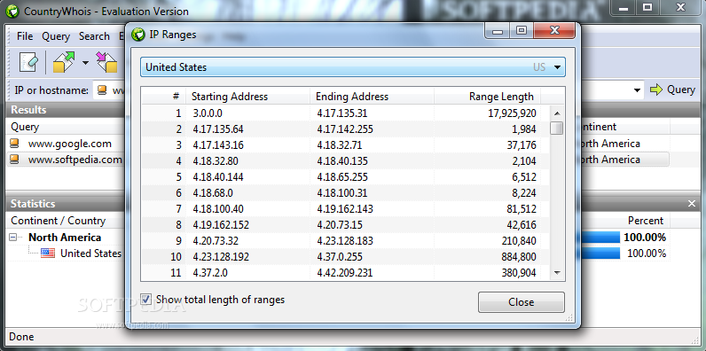
Task: Select the www.softpedia.com result row
Action: click(75, 160)
